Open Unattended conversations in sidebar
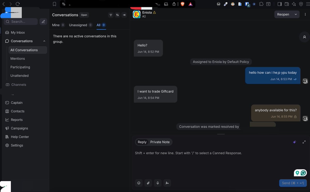This screenshot has height=192, width=310. (19, 76)
